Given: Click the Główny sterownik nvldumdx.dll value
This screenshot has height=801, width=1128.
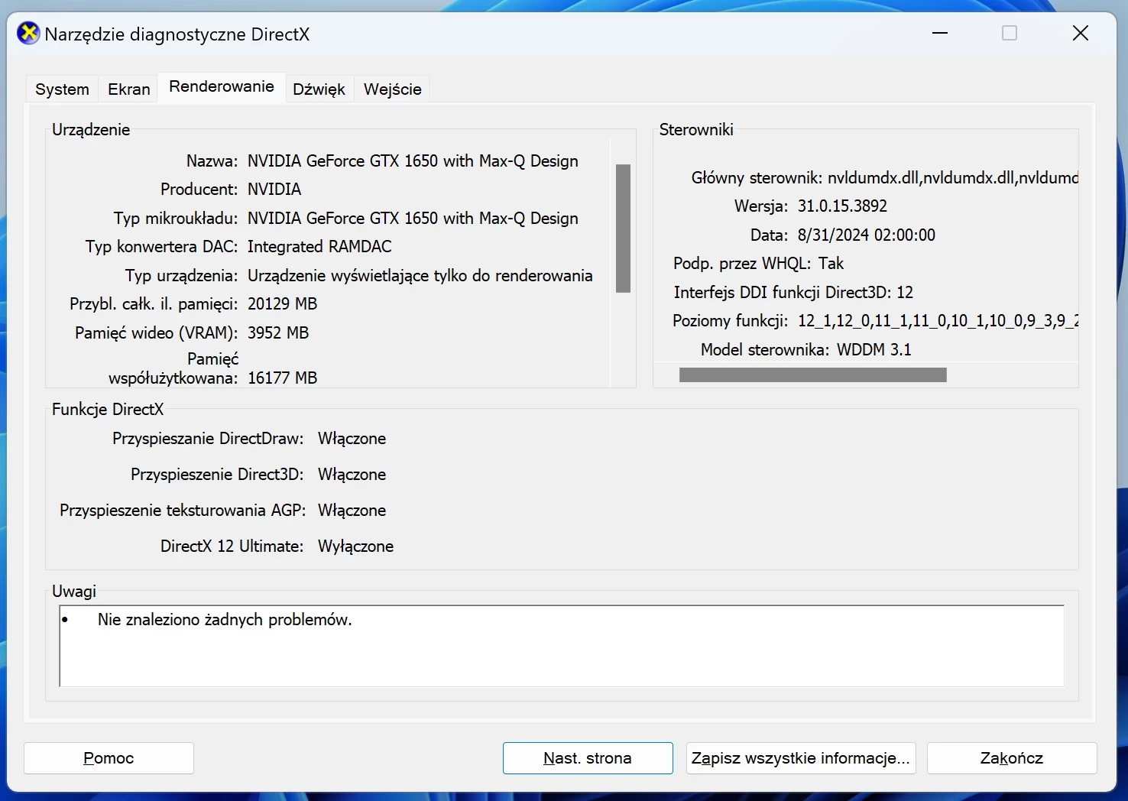Looking at the screenshot, I should [952, 178].
